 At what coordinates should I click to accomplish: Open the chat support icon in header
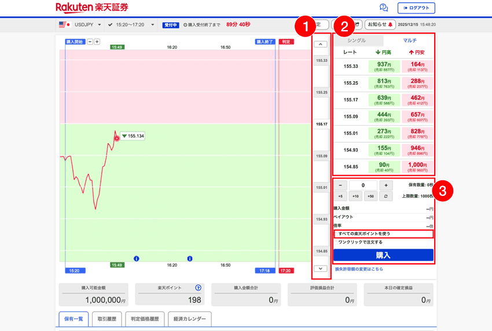coord(383,8)
